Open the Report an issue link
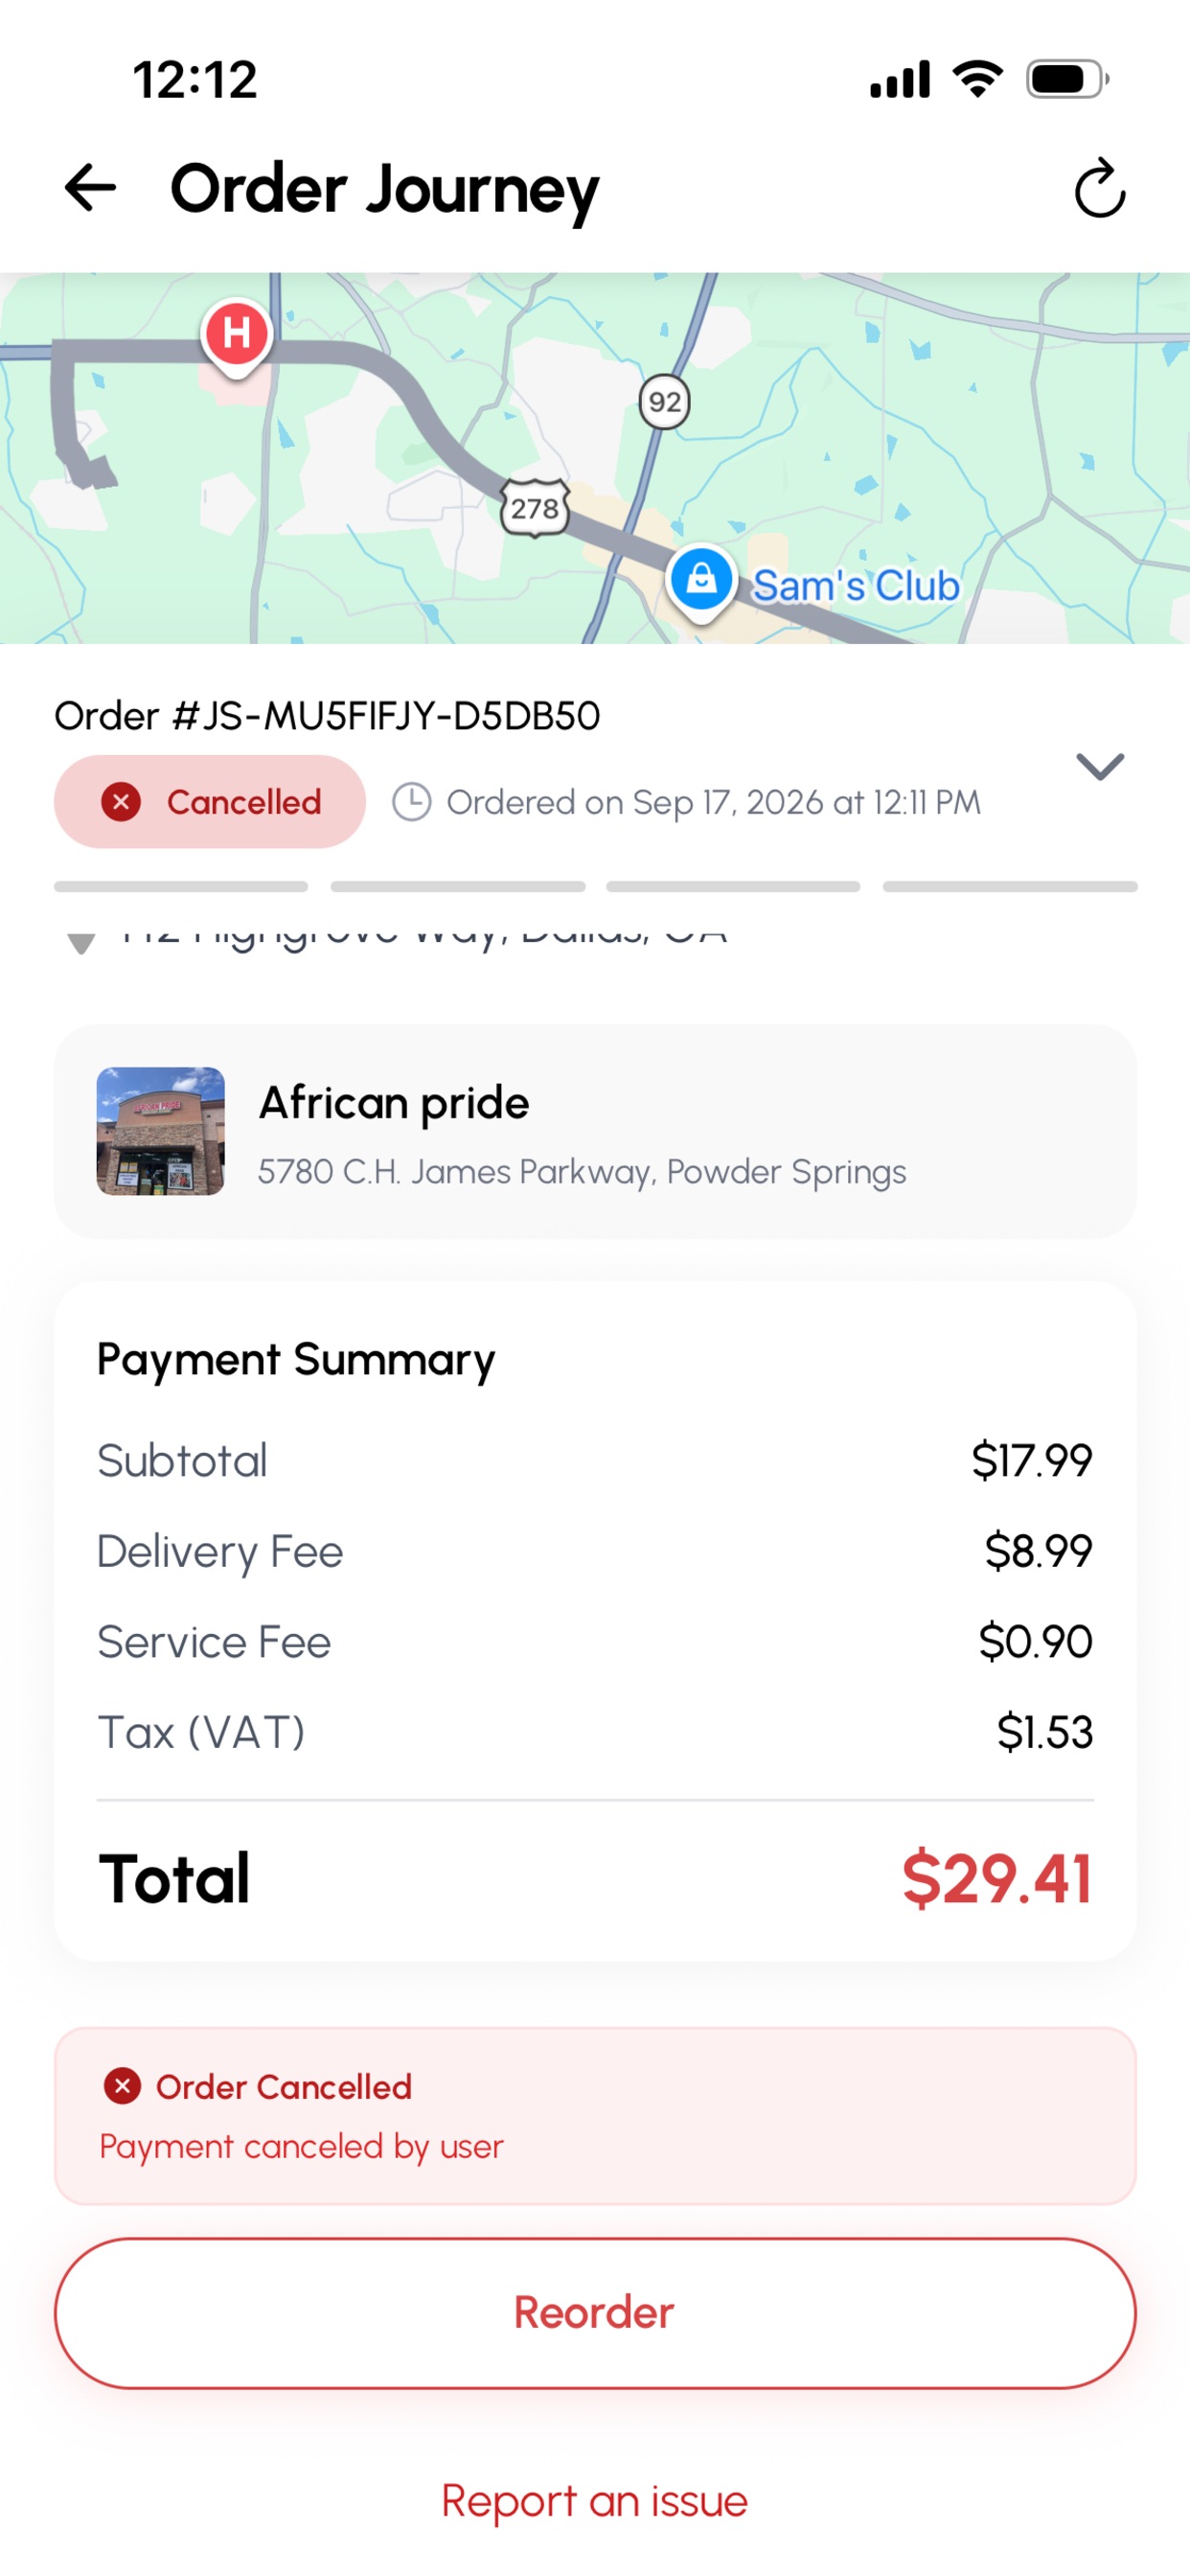 click(595, 2501)
